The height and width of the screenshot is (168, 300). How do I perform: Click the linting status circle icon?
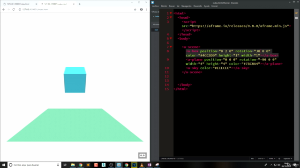pos(279,159)
